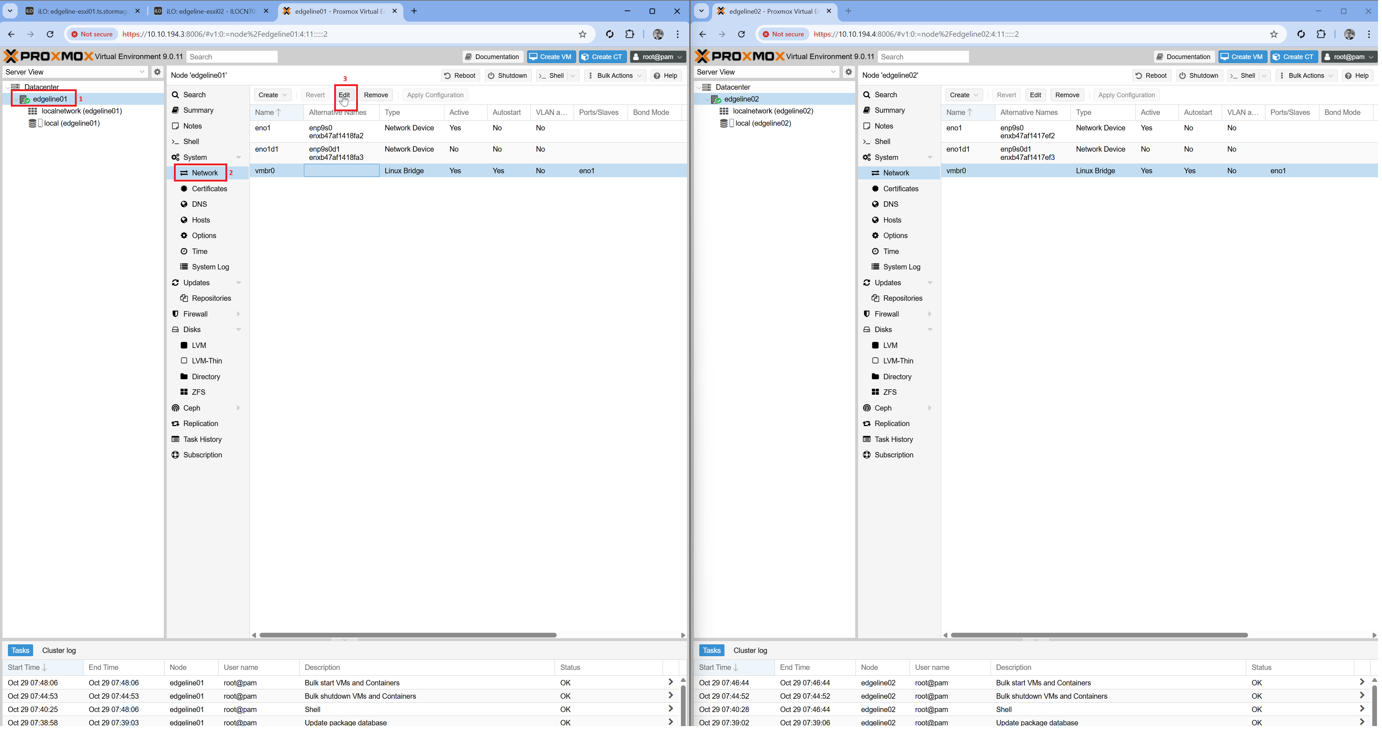Open LVM-Thin in edgeline02 menu
1382x743 pixels.
(898, 361)
